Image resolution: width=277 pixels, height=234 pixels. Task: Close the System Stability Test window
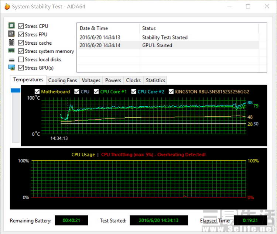267,6
